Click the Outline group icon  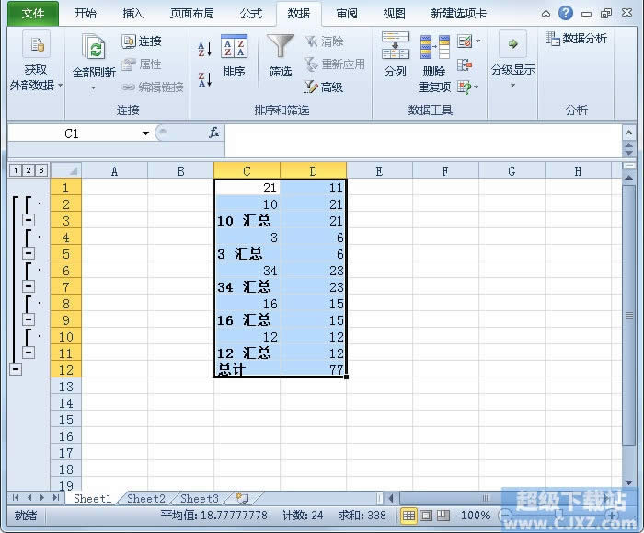[512, 43]
